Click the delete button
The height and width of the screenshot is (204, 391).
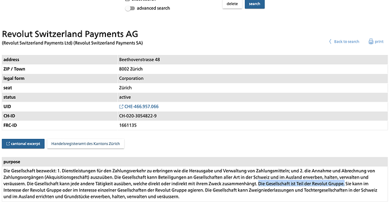[232, 4]
